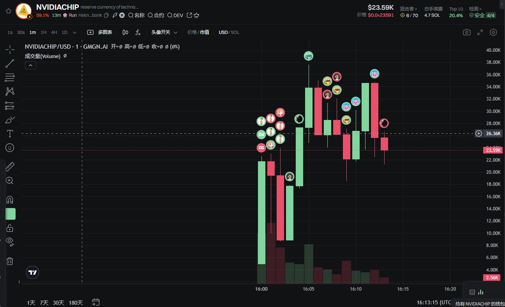Click the TradingView logo
The image size is (505, 307).
33,273
